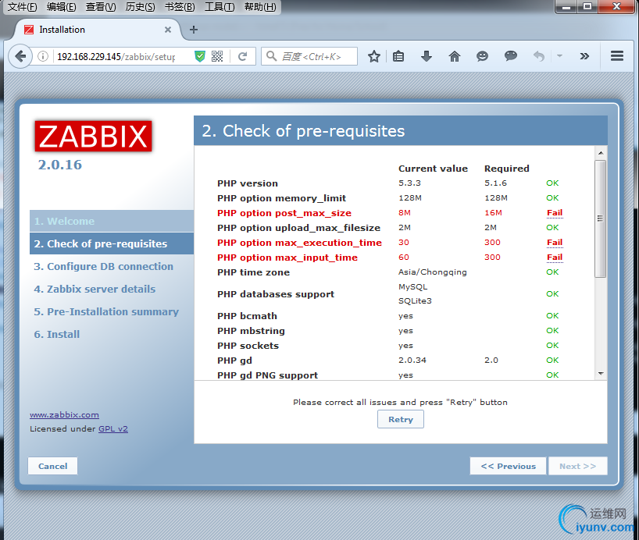639x540 pixels.
Task: Click the smiley face toolbar icon
Action: pos(482,56)
